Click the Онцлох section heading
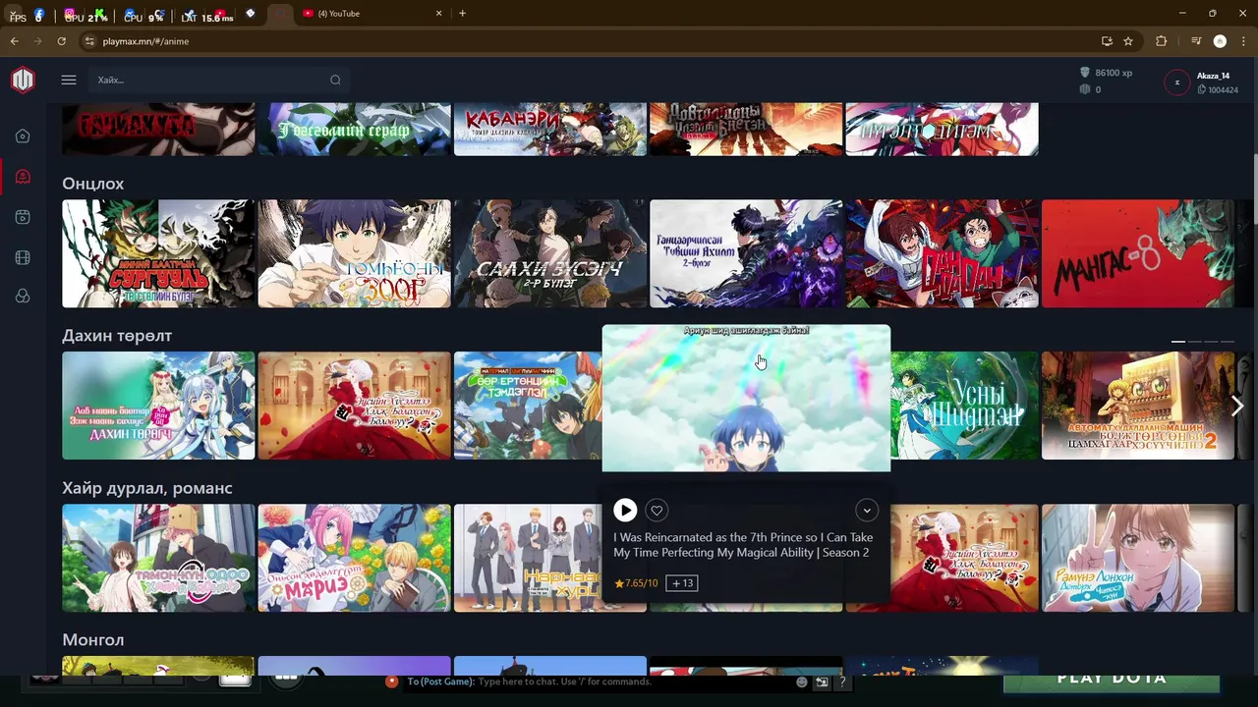The height and width of the screenshot is (707, 1258). pyautogui.click(x=92, y=184)
